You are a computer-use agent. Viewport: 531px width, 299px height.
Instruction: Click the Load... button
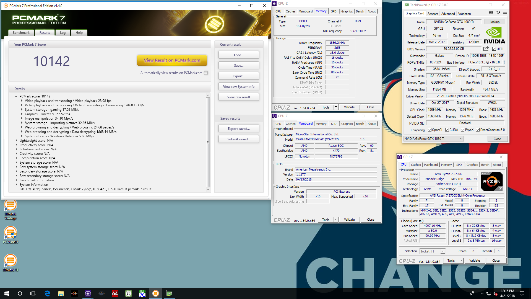(239, 55)
